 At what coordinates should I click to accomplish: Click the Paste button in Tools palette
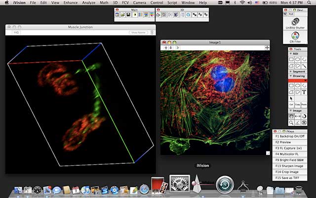(x=304, y=104)
